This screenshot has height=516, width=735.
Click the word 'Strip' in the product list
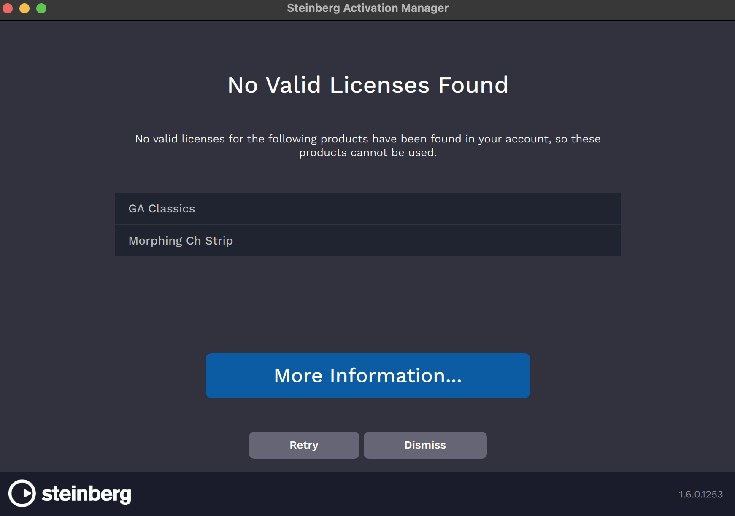coord(219,241)
